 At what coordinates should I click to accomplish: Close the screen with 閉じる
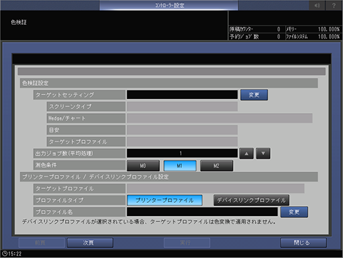coord(303,243)
